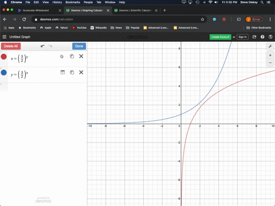Zoom out on the graph

[x=270, y=62]
